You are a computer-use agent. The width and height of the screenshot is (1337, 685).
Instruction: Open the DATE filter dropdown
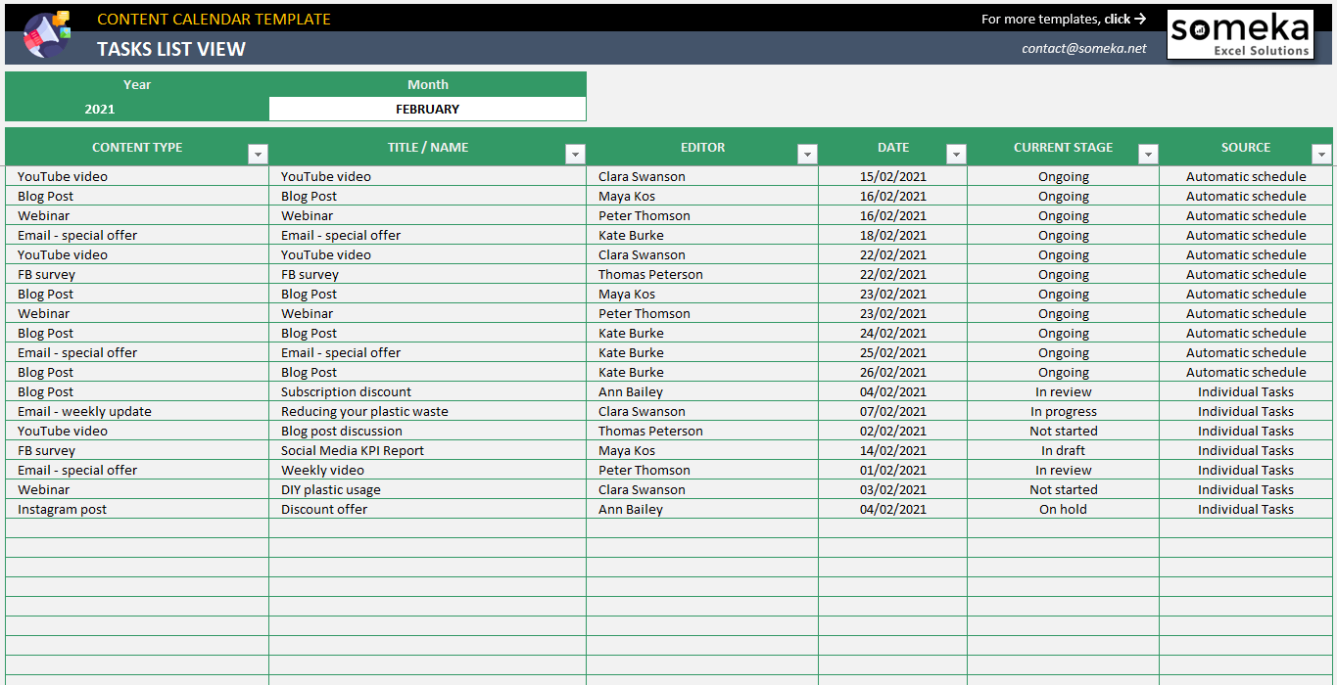click(955, 154)
